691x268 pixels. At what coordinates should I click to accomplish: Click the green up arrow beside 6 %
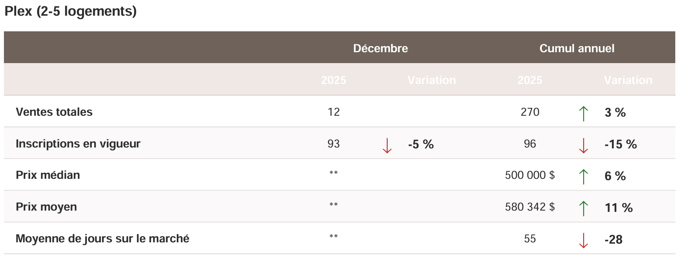tap(583, 177)
